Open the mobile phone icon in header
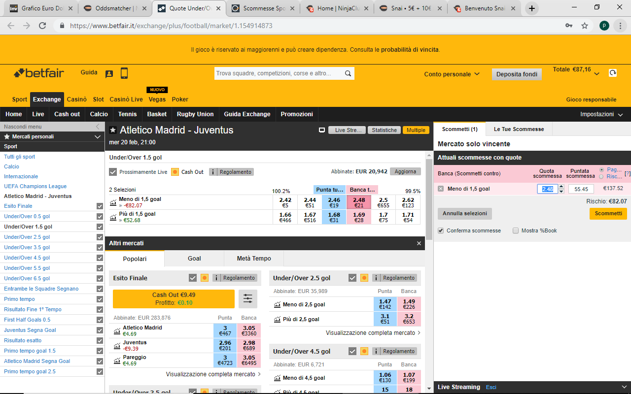 (124, 73)
